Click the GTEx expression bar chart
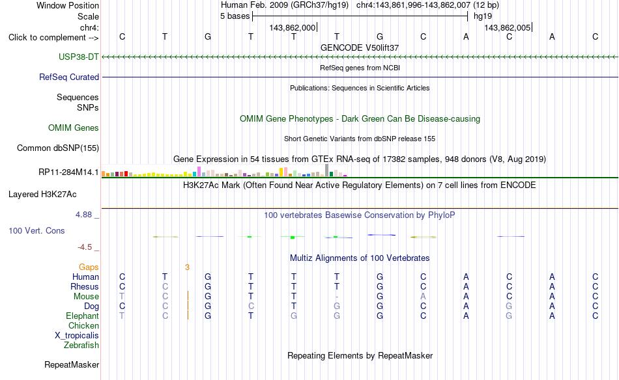Screen dimensions: 619x380 coord(224,170)
